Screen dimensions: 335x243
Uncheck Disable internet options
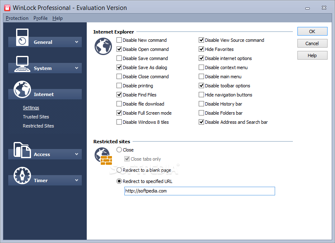point(201,58)
